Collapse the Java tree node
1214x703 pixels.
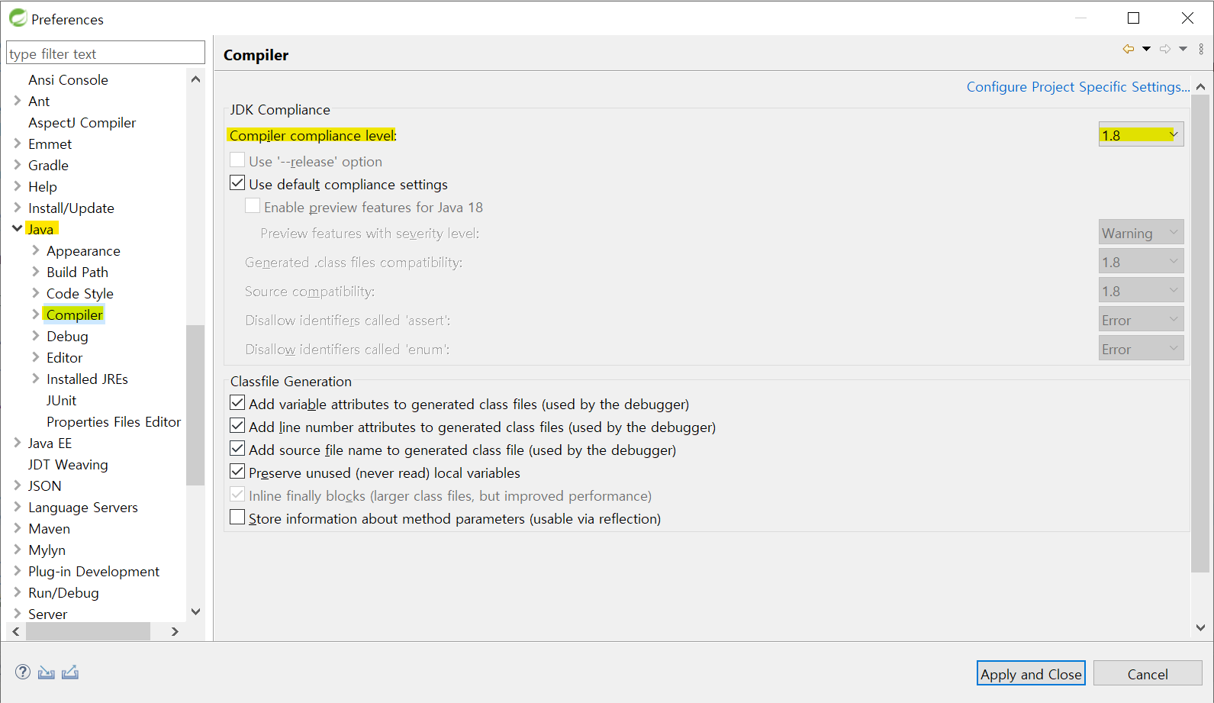(x=17, y=228)
